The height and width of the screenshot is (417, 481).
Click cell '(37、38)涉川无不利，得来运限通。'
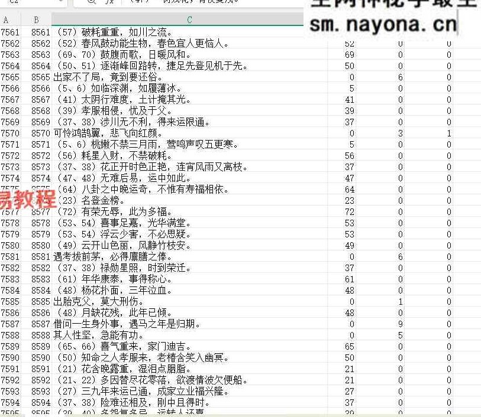189,122
